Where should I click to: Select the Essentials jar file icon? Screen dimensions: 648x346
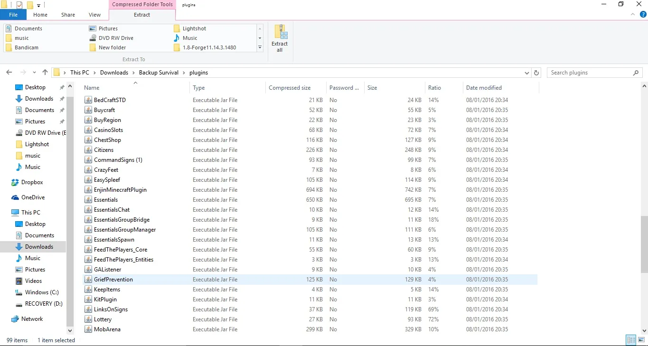[x=88, y=200]
